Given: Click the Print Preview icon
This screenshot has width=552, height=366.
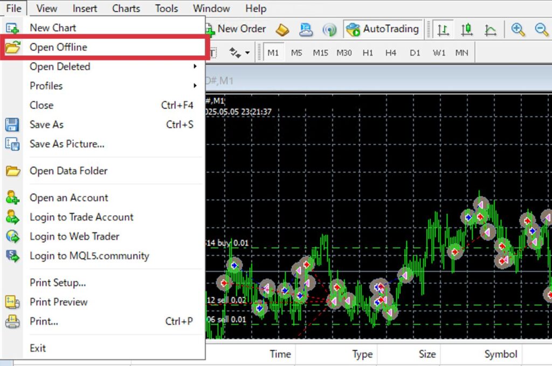Looking at the screenshot, I should 12,302.
